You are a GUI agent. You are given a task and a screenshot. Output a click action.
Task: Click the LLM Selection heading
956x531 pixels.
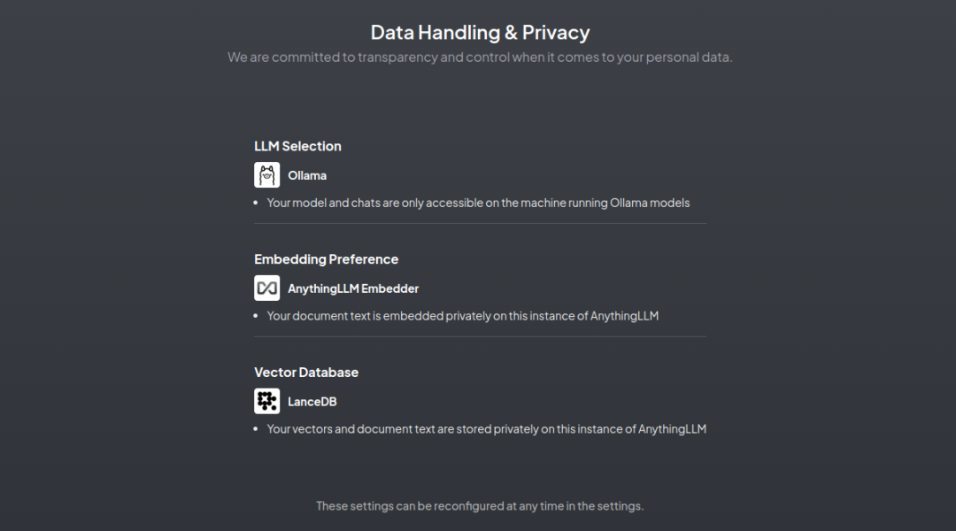(297, 146)
